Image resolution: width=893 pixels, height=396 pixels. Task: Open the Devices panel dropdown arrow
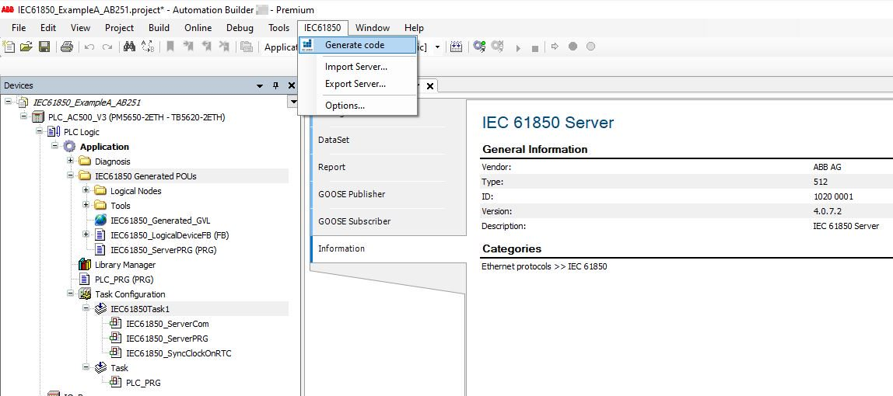(x=260, y=86)
